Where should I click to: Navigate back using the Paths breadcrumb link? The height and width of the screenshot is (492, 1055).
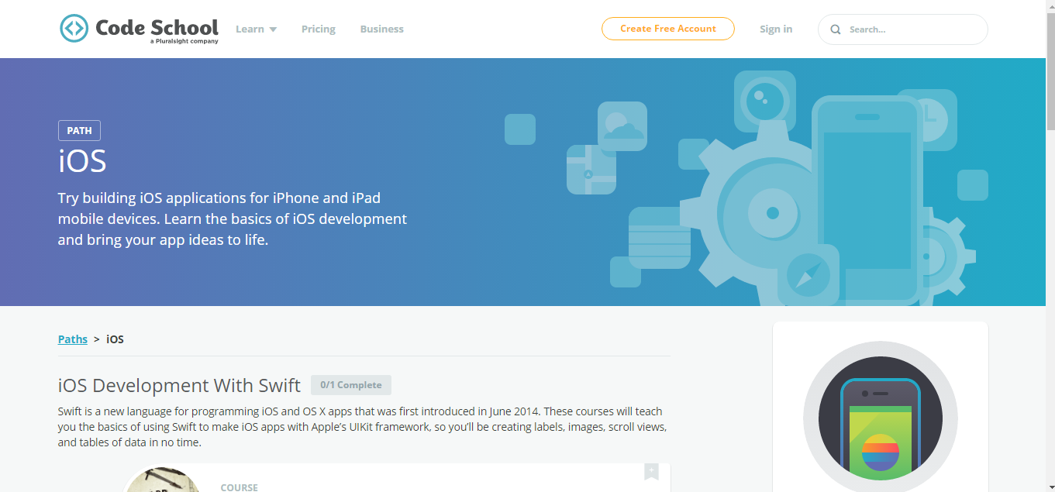point(72,339)
